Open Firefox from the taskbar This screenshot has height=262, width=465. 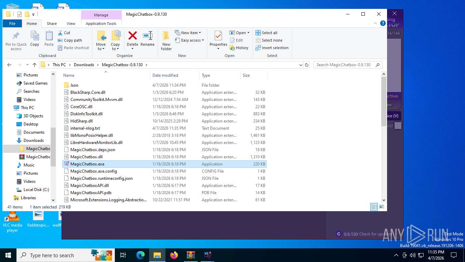(x=174, y=255)
